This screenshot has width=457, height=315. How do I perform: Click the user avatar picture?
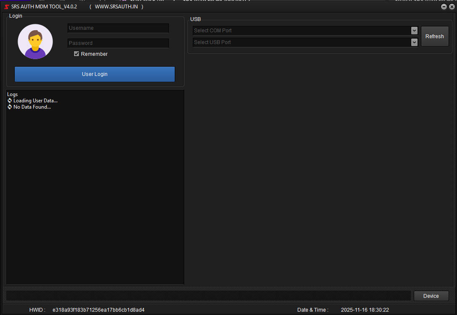35,42
